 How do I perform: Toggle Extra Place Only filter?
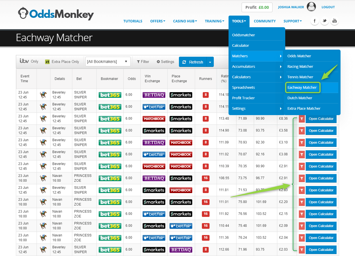[62, 62]
